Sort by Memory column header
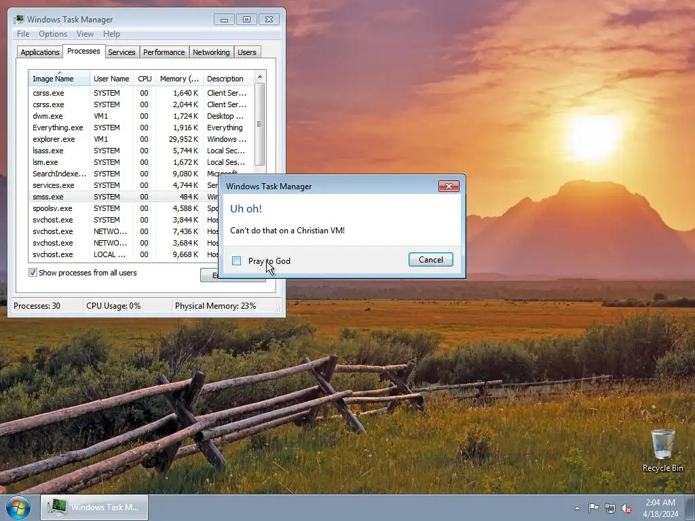The width and height of the screenshot is (695, 521). coord(179,79)
